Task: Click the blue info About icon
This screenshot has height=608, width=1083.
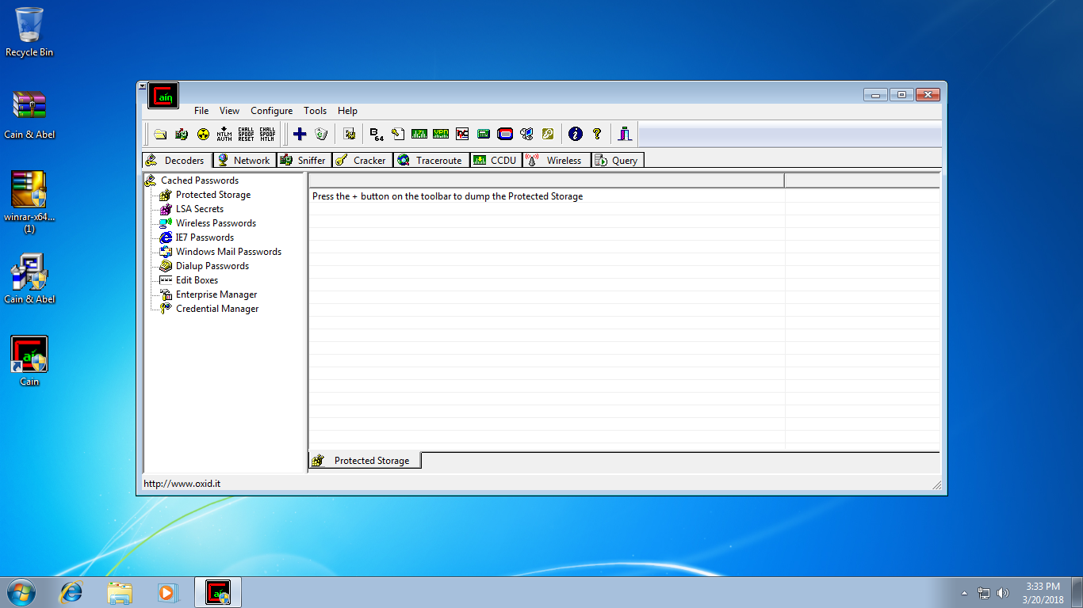Action: [576, 134]
